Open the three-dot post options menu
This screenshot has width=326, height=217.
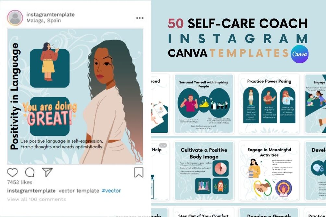point(140,18)
